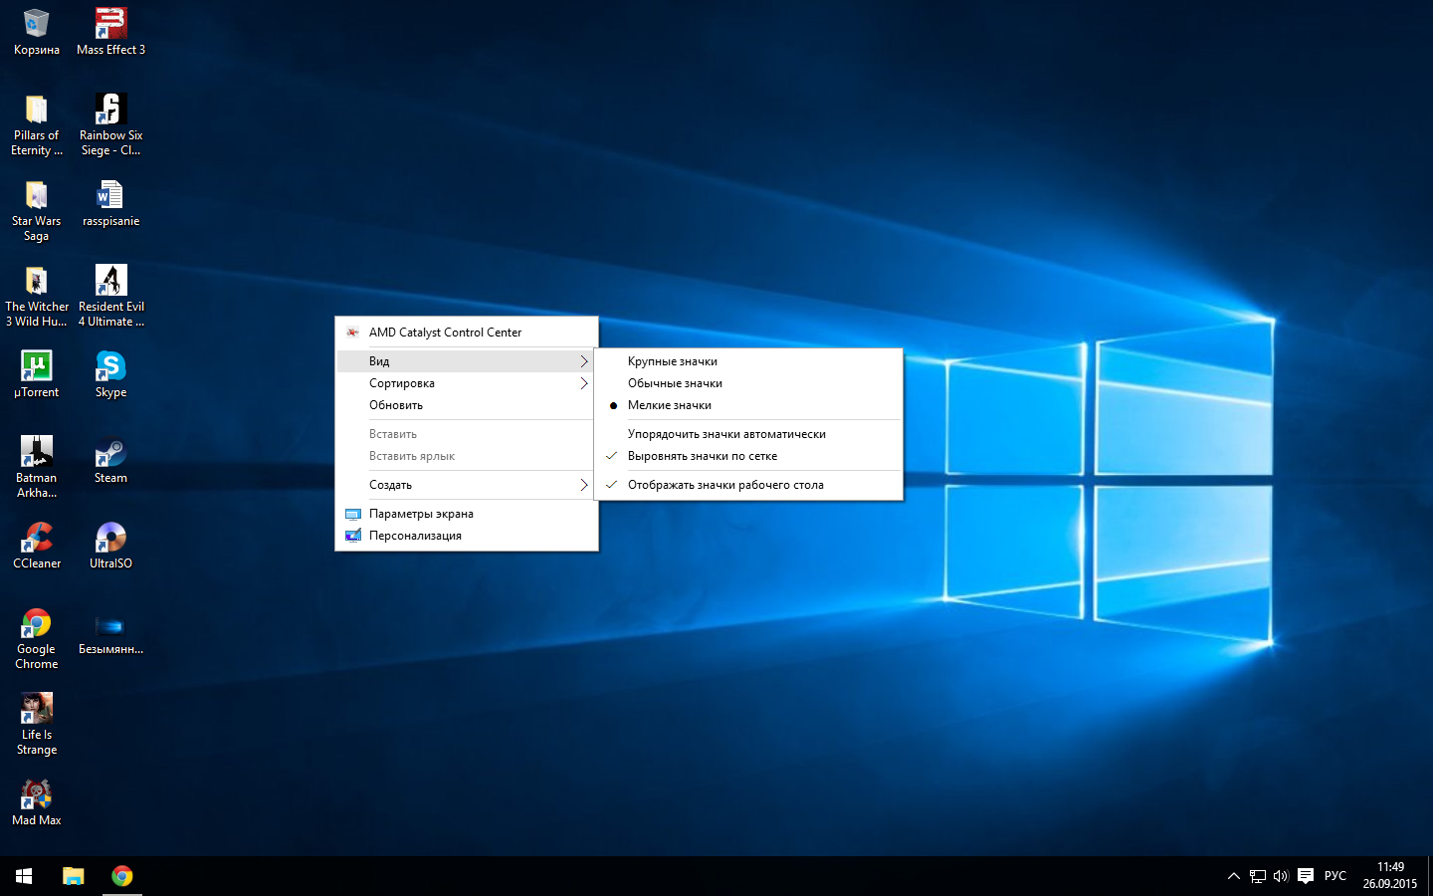Open the Корзина recycle bin icon
The width and height of the screenshot is (1433, 896).
(37, 32)
